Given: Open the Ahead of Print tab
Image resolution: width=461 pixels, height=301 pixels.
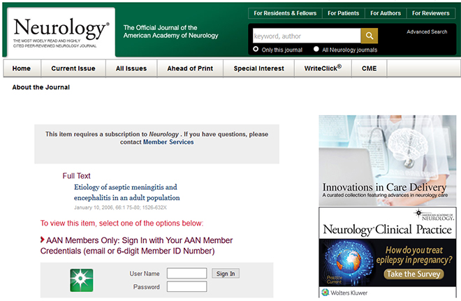Looking at the screenshot, I should click(x=190, y=68).
